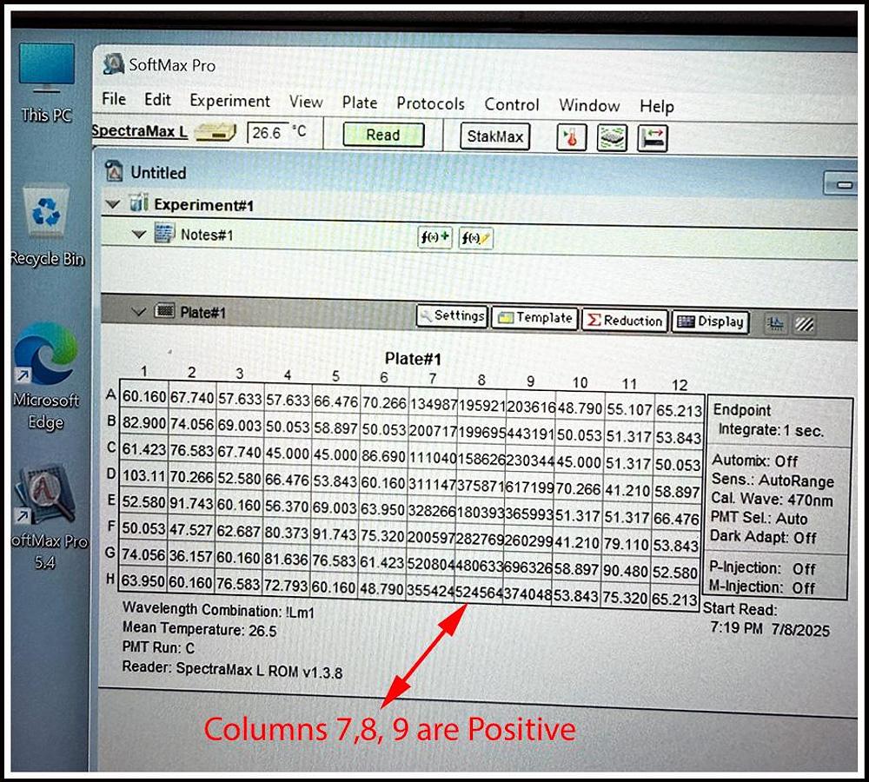Click the Reduction button

point(625,321)
